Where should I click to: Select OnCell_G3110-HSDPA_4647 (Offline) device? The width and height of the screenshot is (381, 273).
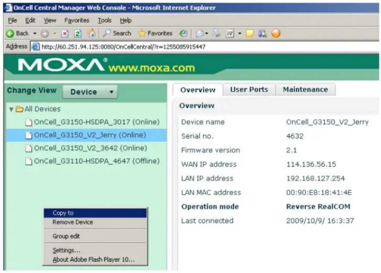pos(97,161)
